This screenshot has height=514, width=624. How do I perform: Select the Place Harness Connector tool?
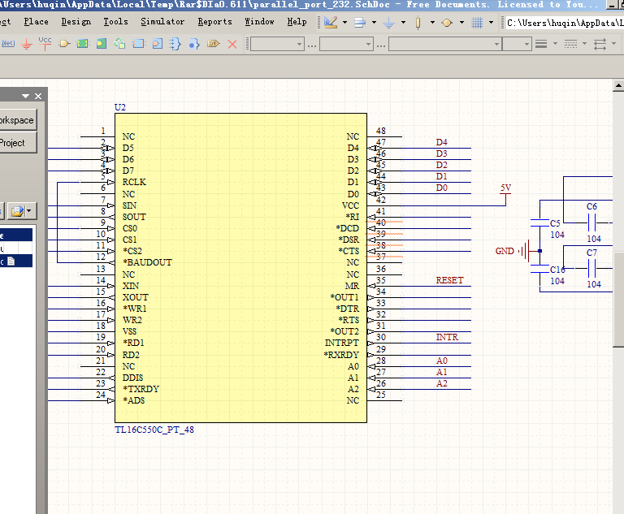[x=175, y=44]
